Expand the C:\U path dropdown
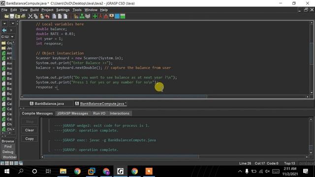The image size is (315, 177). coord(12,37)
